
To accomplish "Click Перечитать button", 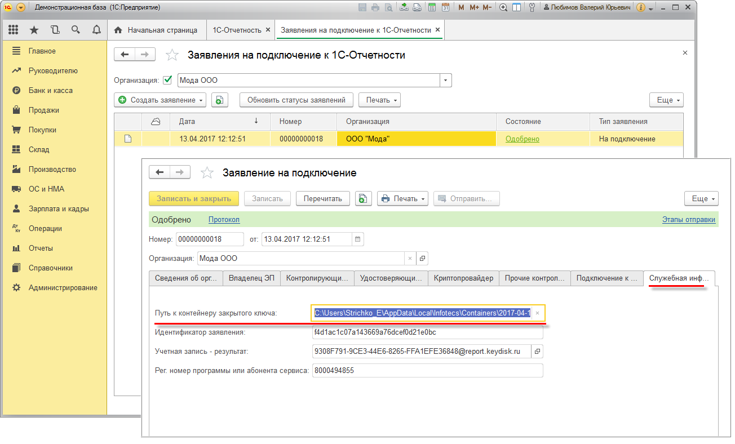I will [x=323, y=198].
